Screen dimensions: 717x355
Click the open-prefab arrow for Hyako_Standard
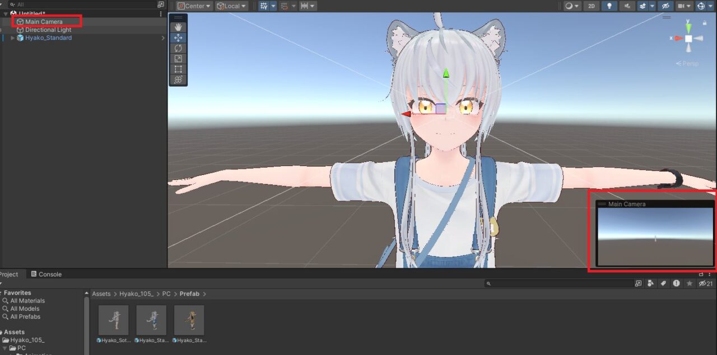163,38
